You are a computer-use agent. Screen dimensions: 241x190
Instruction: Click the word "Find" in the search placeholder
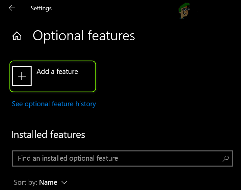[x=24, y=159]
